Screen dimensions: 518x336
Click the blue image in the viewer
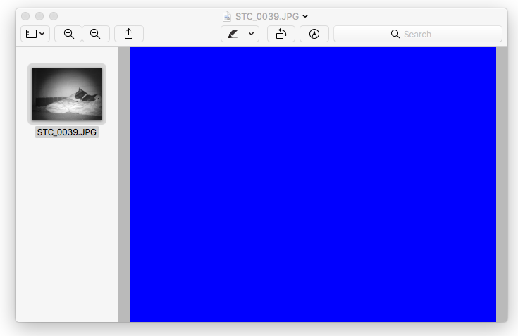tap(313, 185)
